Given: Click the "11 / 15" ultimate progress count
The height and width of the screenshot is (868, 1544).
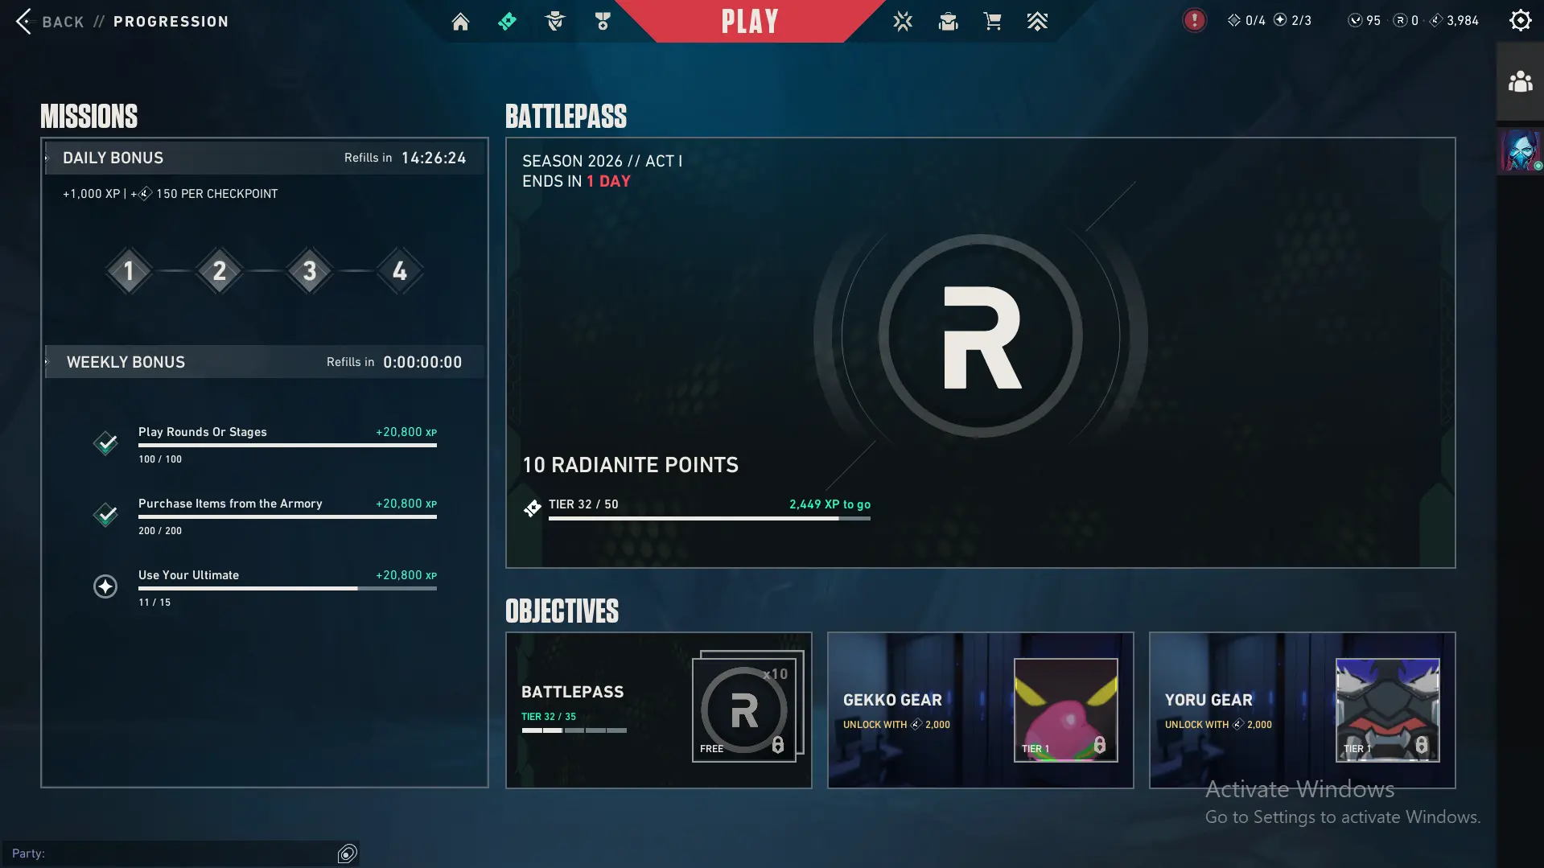Looking at the screenshot, I should 154,603.
